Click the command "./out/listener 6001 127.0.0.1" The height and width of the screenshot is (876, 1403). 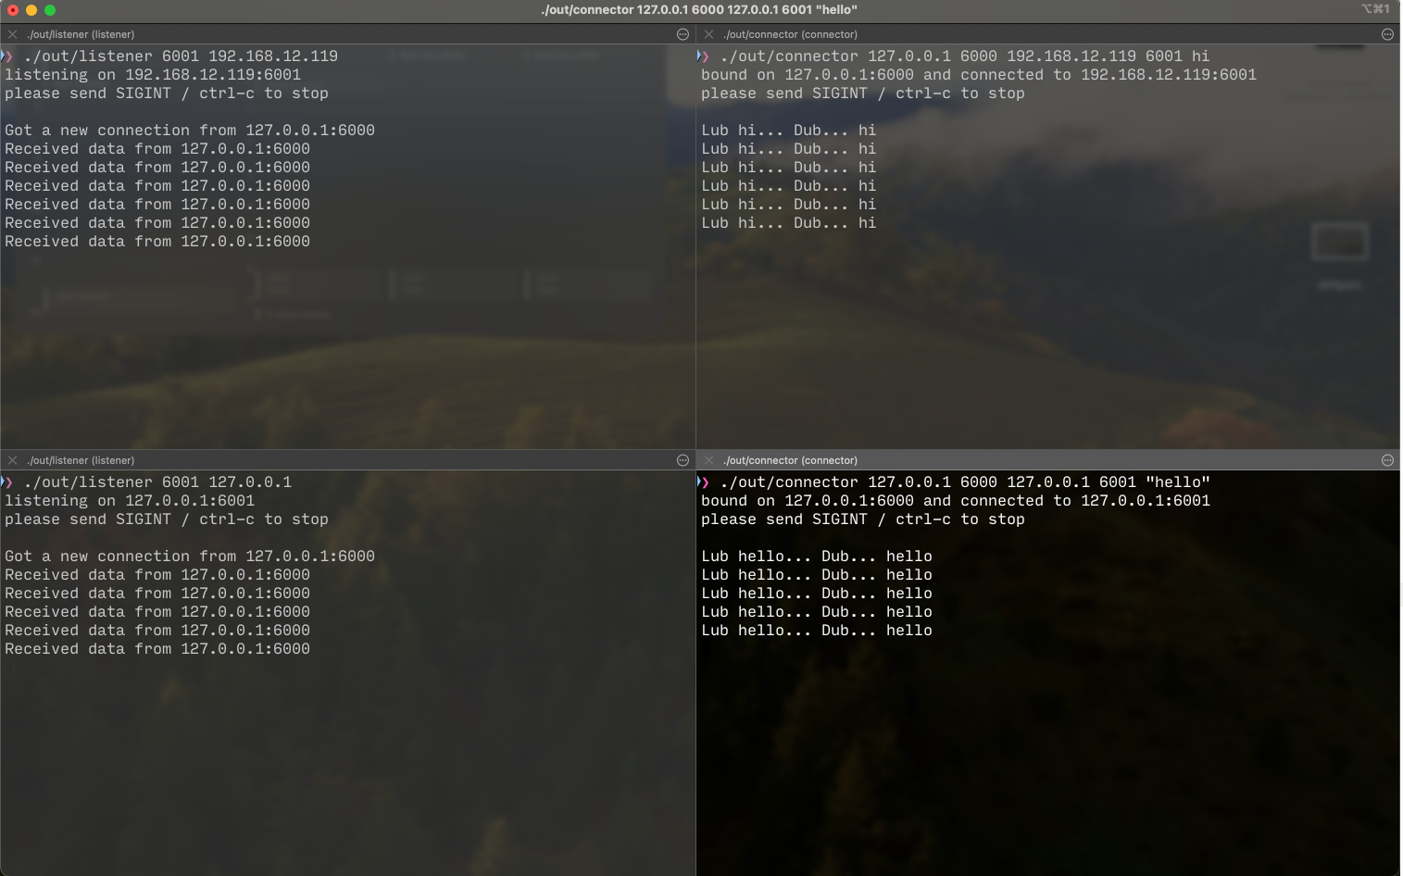coord(157,482)
